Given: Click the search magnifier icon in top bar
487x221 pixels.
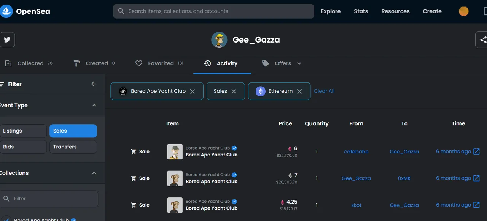Looking at the screenshot, I should pyautogui.click(x=121, y=11).
